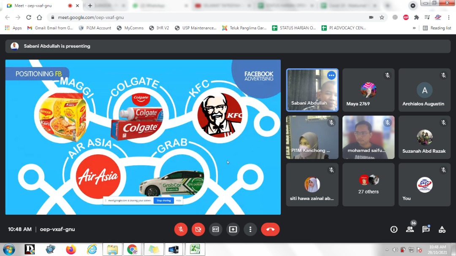The image size is (456, 256).
Task: Show everyone in the people panel
Action: (x=410, y=229)
